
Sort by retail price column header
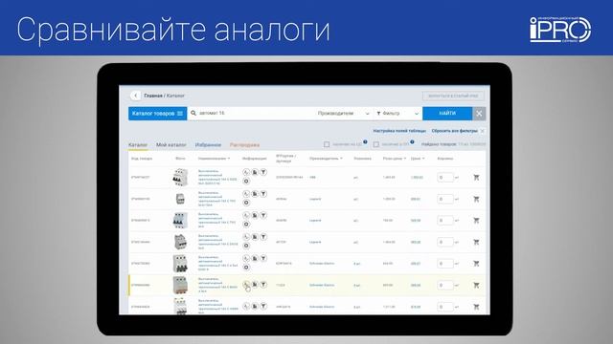(x=394, y=159)
